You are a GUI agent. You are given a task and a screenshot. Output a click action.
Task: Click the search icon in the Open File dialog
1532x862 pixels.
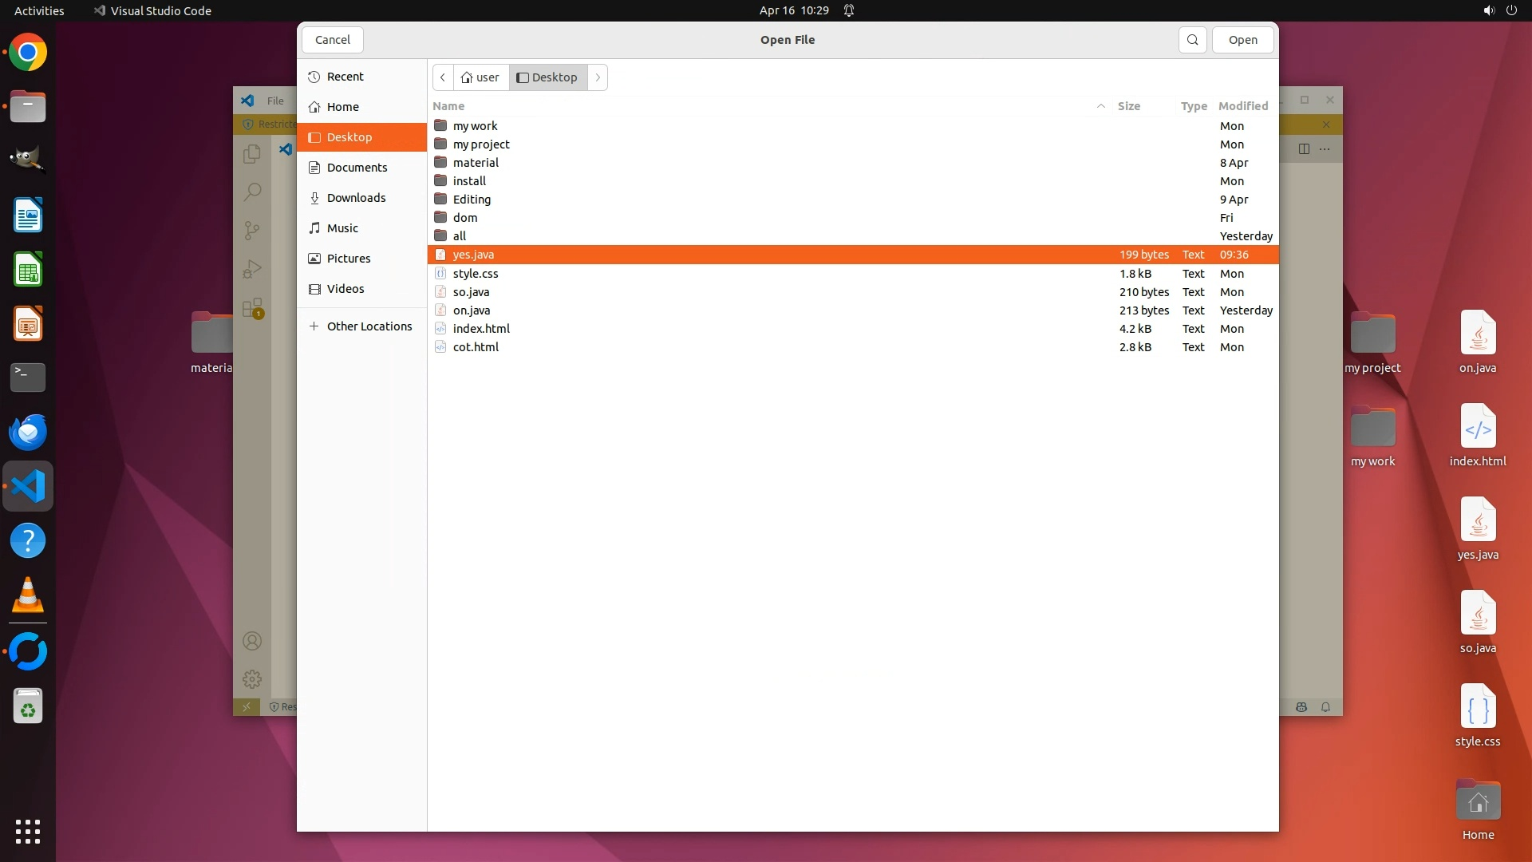click(x=1192, y=40)
